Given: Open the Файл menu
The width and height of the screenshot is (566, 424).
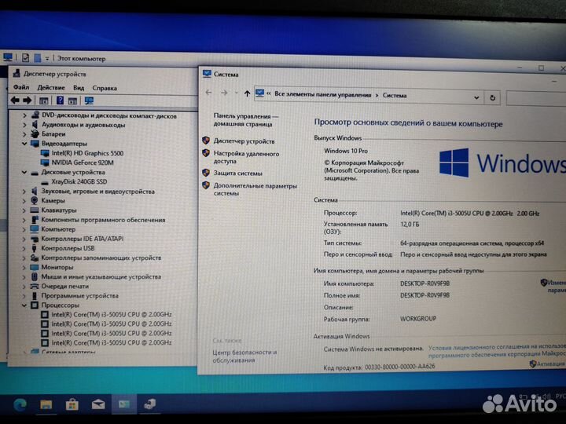Looking at the screenshot, I should [x=21, y=88].
